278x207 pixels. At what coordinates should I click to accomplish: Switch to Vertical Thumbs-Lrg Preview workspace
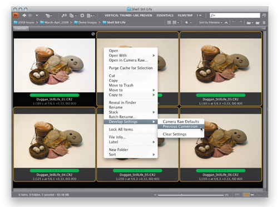(128, 15)
